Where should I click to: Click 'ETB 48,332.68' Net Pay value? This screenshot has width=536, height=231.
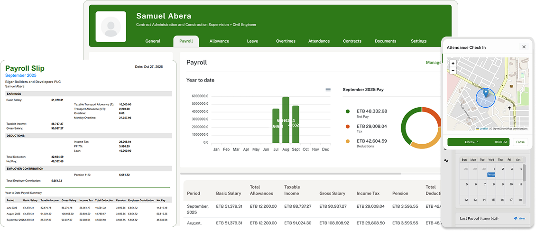(372, 111)
